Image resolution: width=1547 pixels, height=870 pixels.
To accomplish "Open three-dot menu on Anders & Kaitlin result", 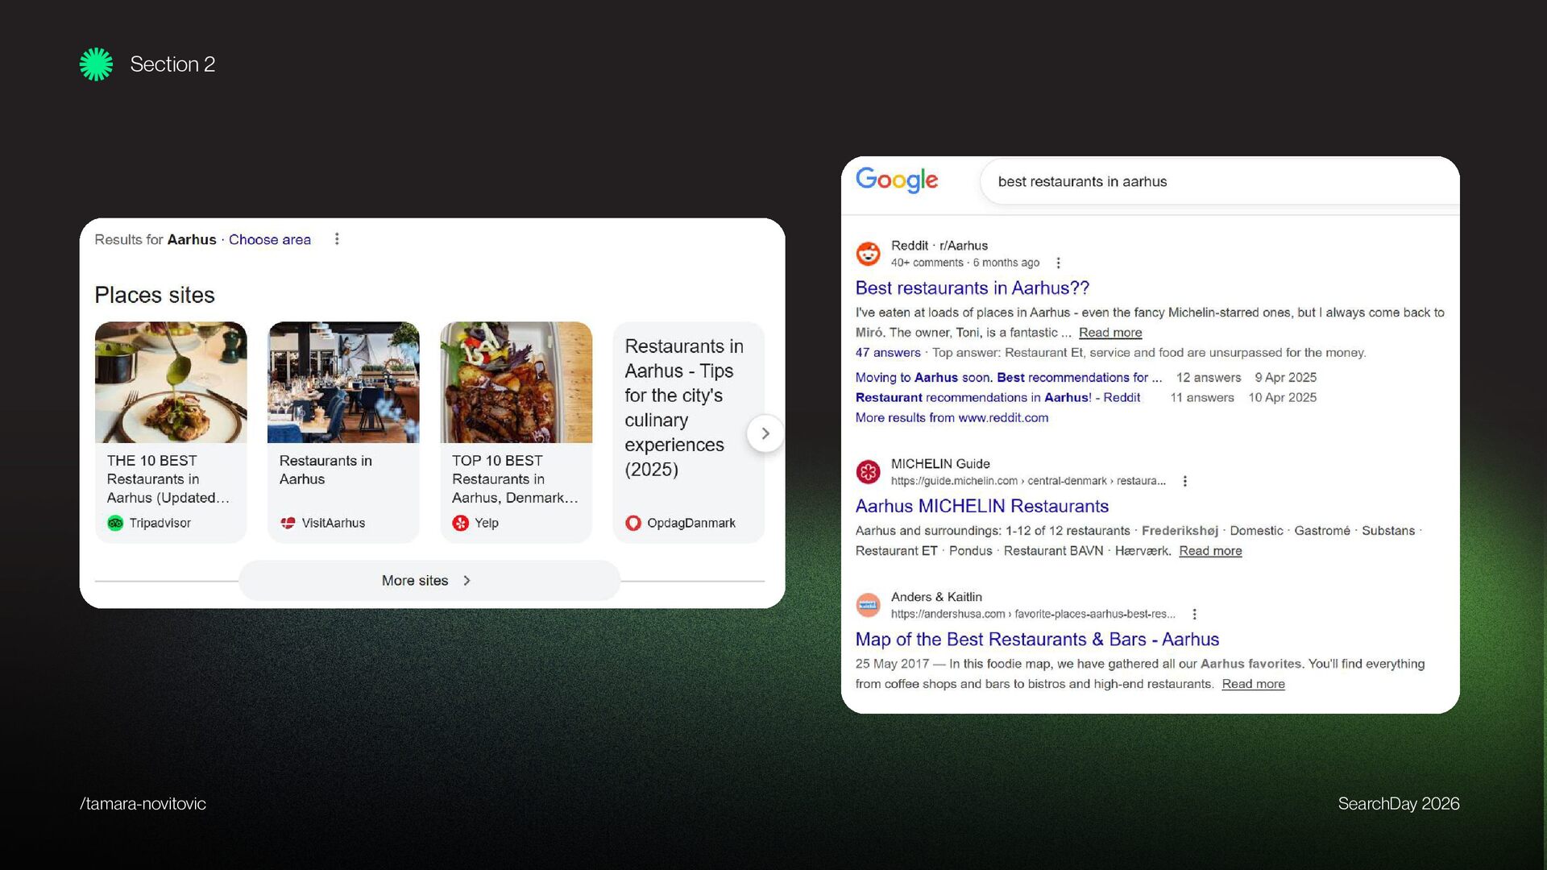I will (x=1194, y=614).
